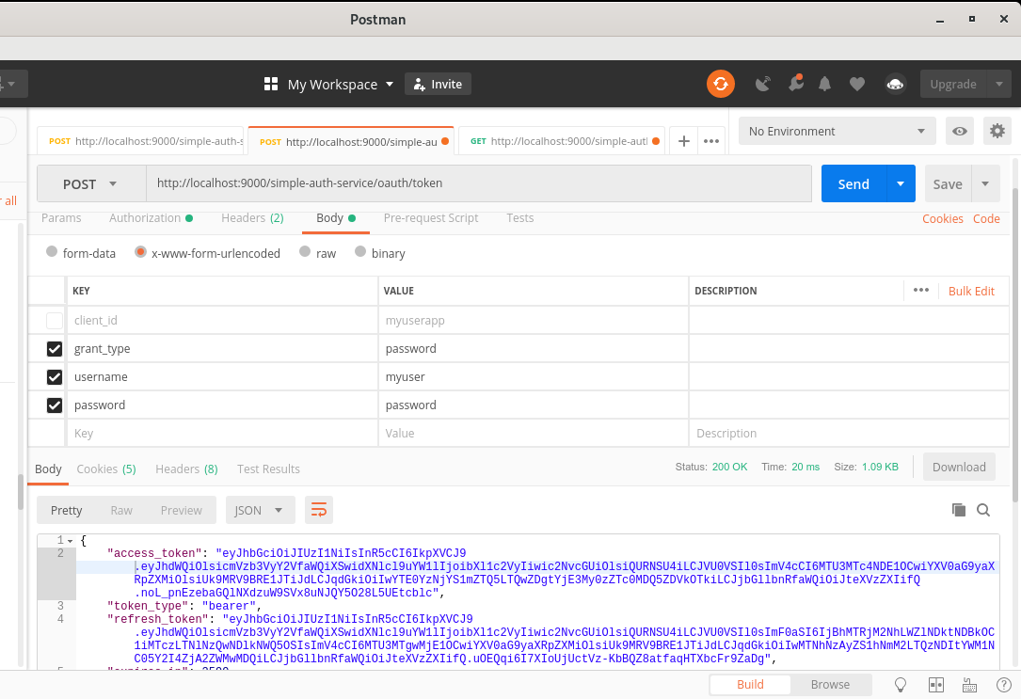The image size is (1021, 699).
Task: Select the binary body radio option
Action: (360, 252)
